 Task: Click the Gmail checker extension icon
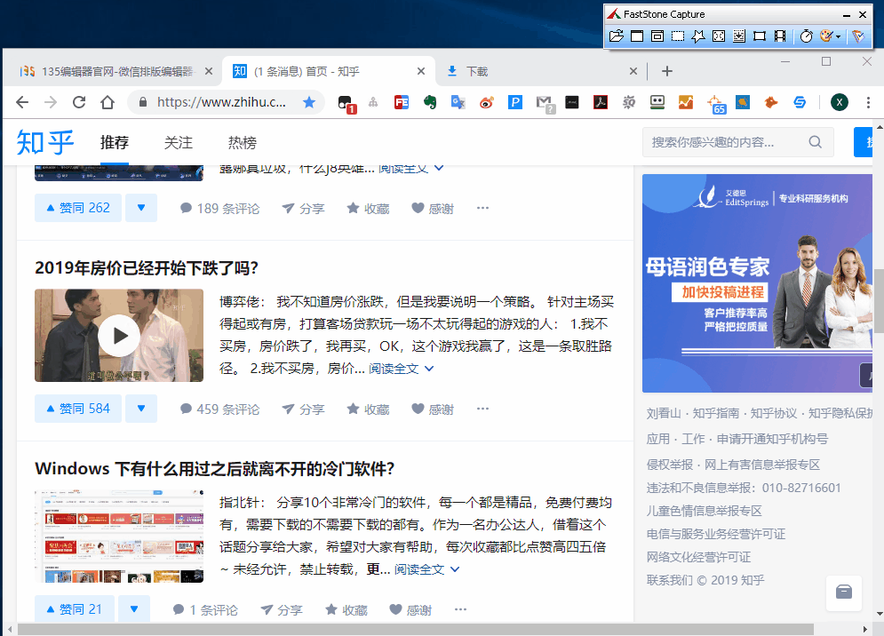coord(545,103)
